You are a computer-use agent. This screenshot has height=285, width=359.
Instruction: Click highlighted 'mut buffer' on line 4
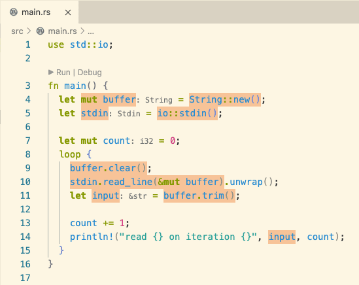(109, 99)
